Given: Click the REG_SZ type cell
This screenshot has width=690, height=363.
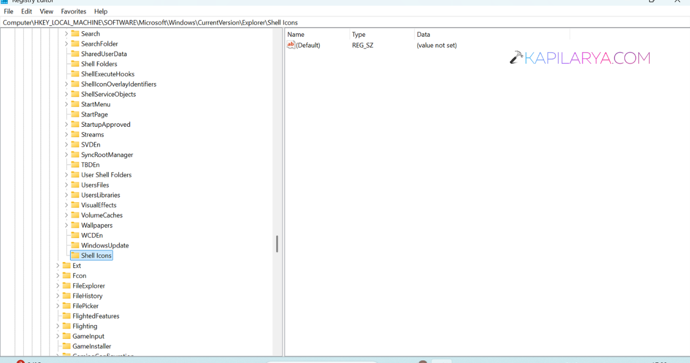Looking at the screenshot, I should click(363, 45).
